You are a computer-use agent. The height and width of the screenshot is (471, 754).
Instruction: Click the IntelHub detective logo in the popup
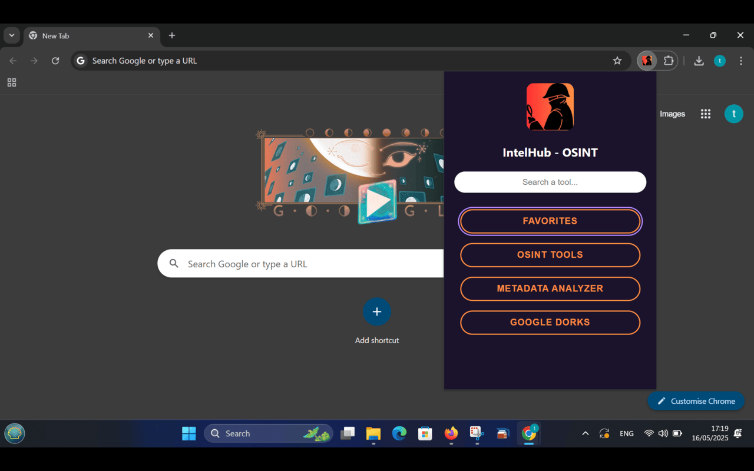[x=550, y=107]
